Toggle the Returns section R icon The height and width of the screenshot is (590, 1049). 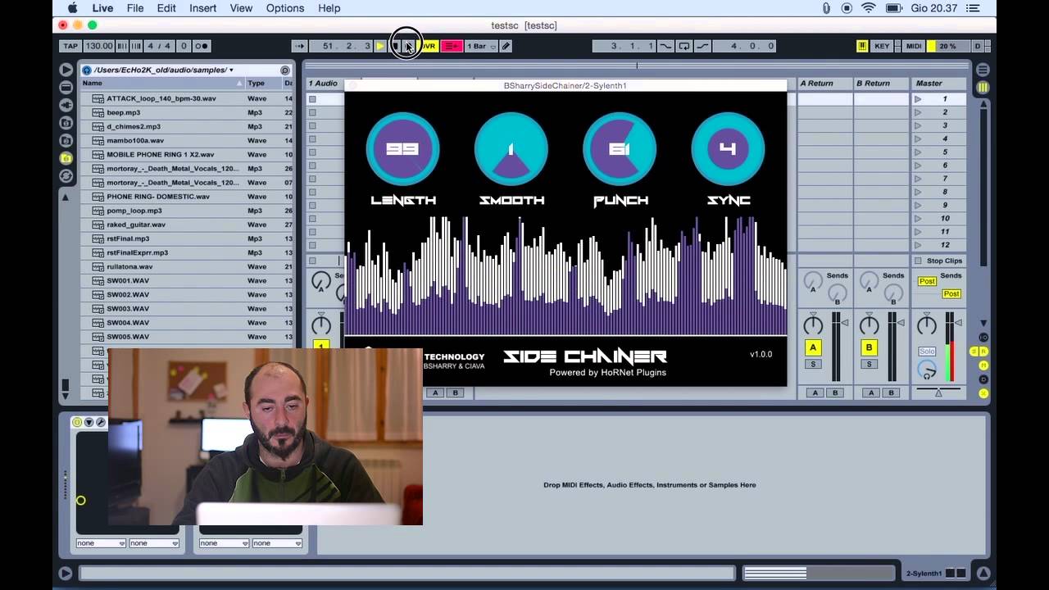click(x=983, y=352)
